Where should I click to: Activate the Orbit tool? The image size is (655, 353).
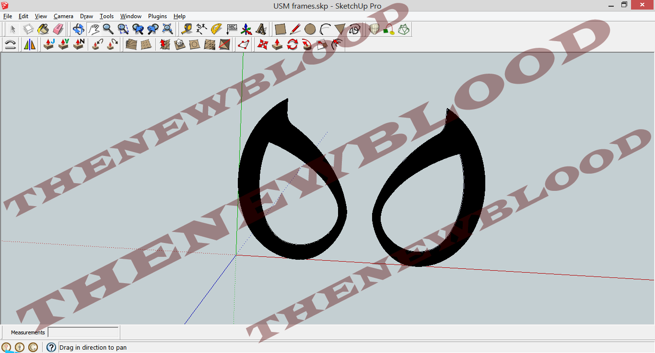(x=79, y=29)
